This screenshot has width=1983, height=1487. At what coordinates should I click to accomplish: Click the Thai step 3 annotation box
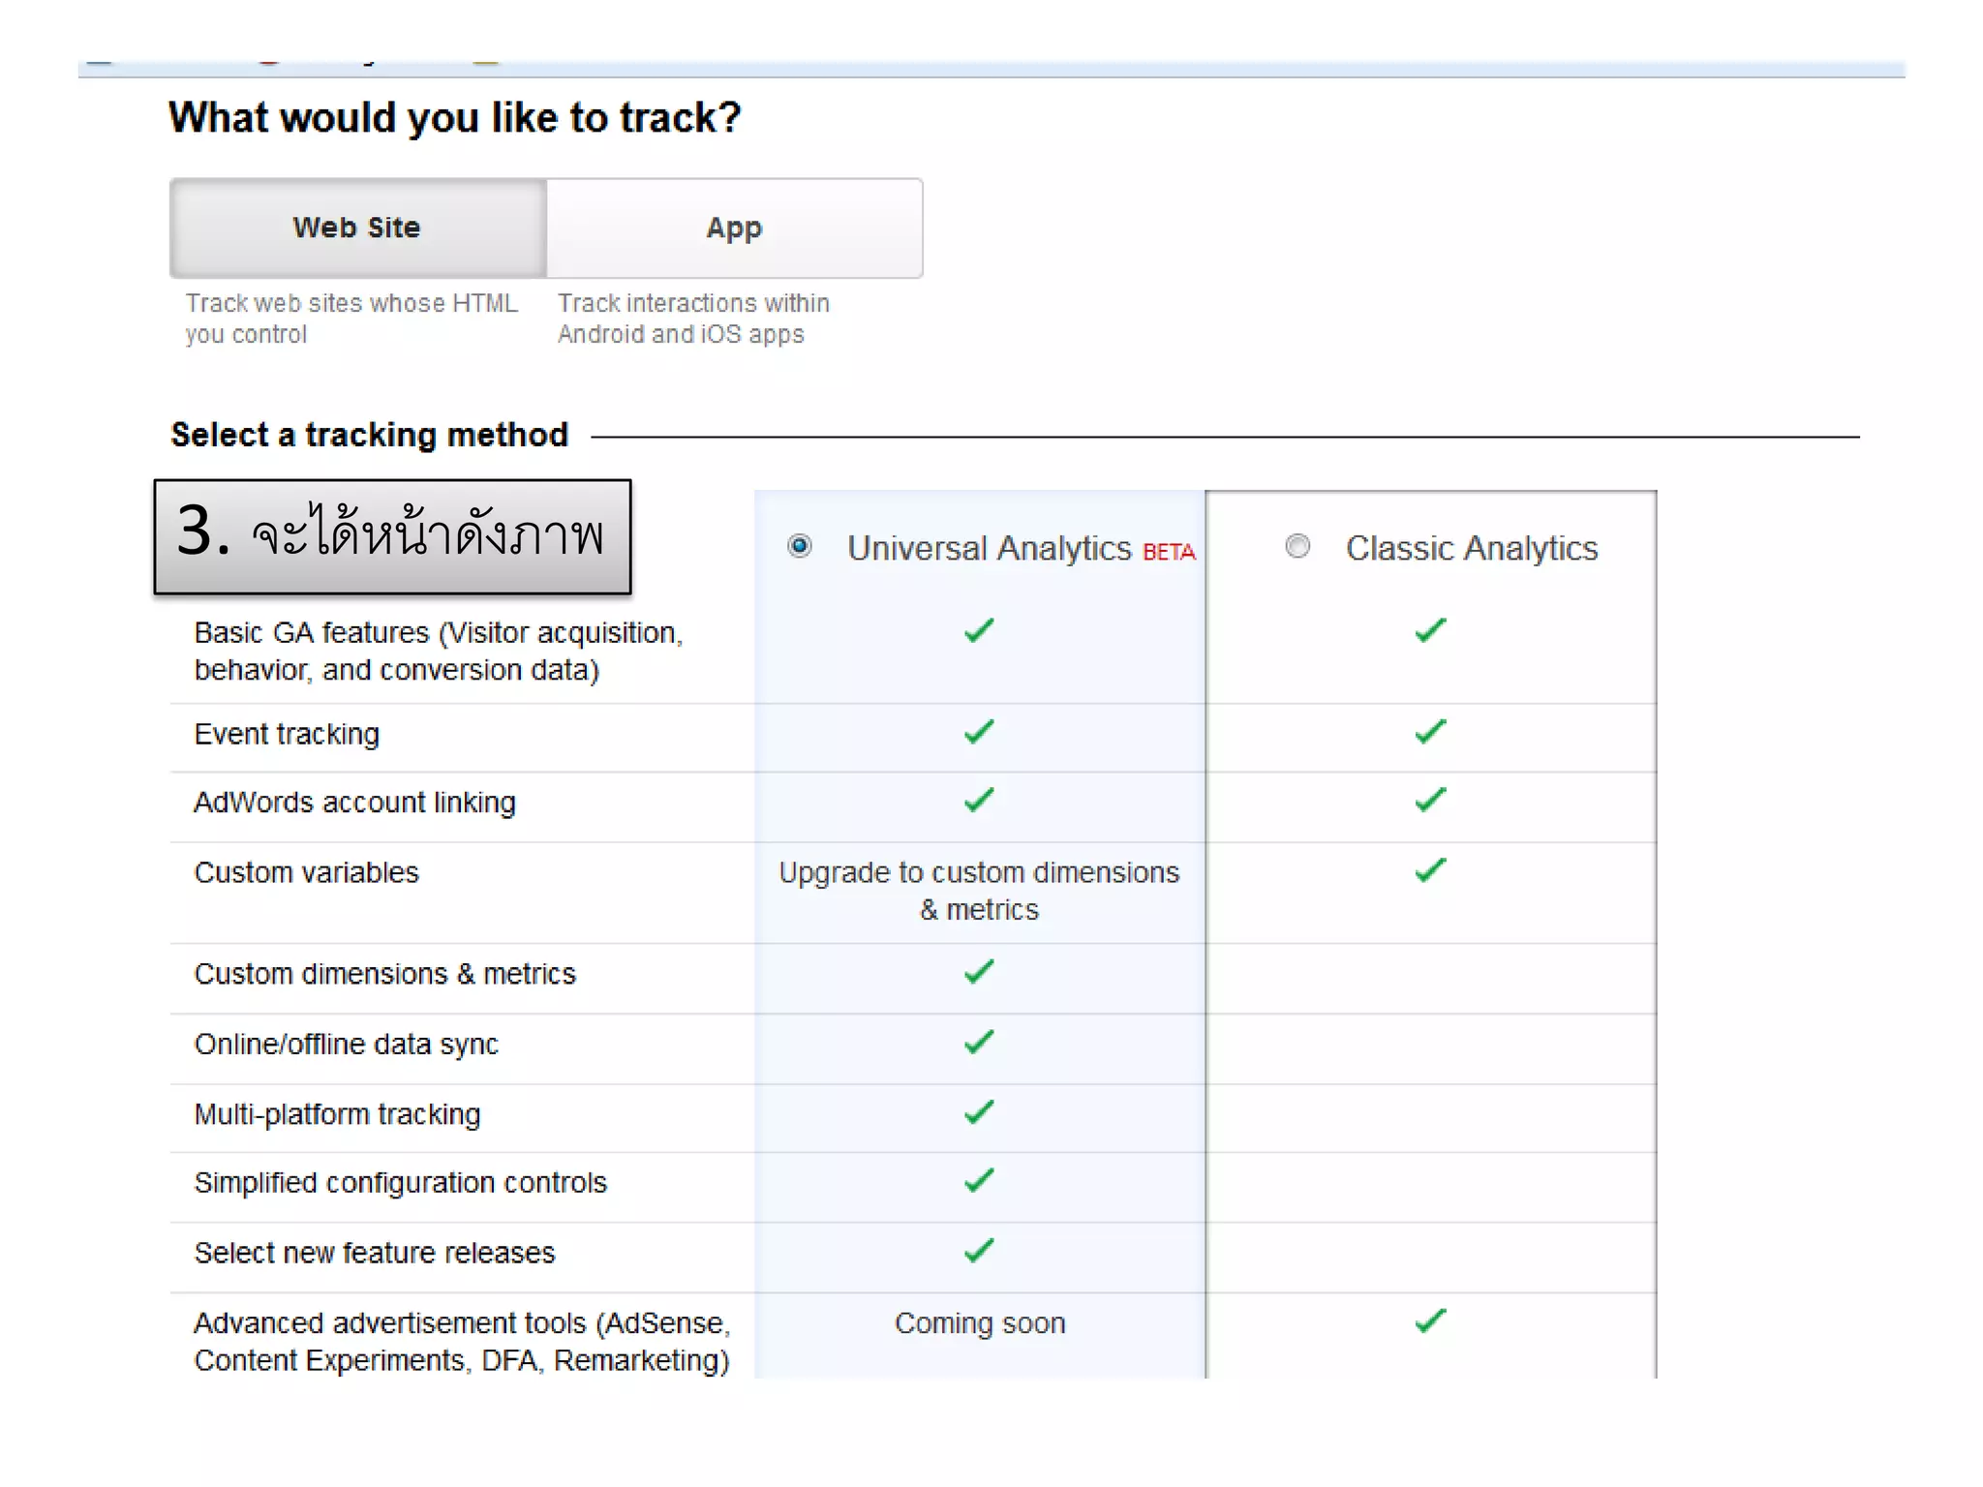(x=392, y=535)
